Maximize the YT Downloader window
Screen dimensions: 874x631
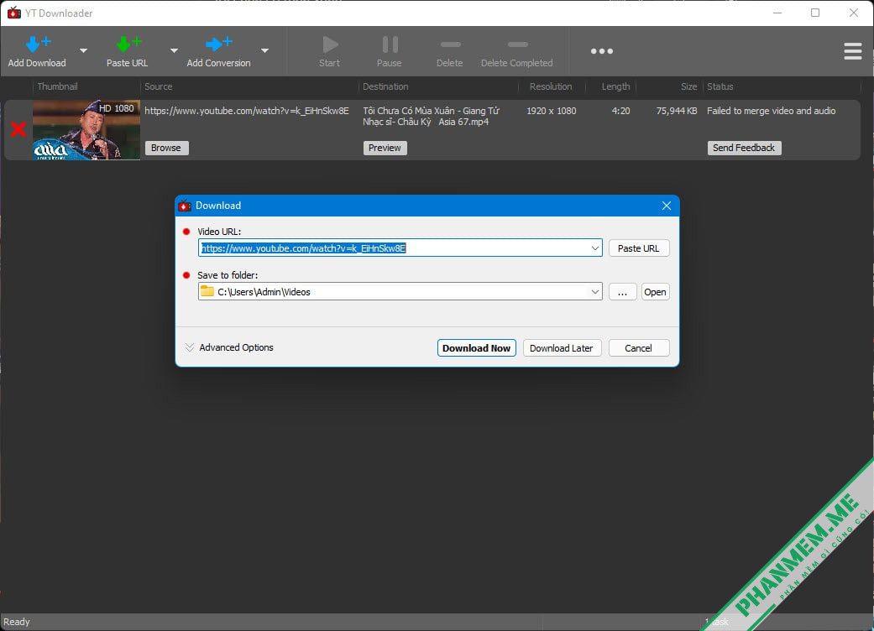coord(815,13)
